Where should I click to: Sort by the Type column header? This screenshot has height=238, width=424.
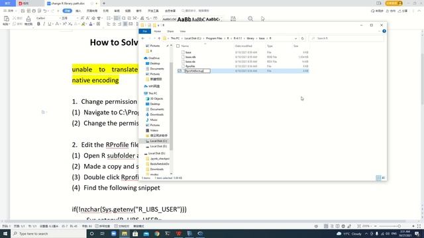[x=270, y=46]
